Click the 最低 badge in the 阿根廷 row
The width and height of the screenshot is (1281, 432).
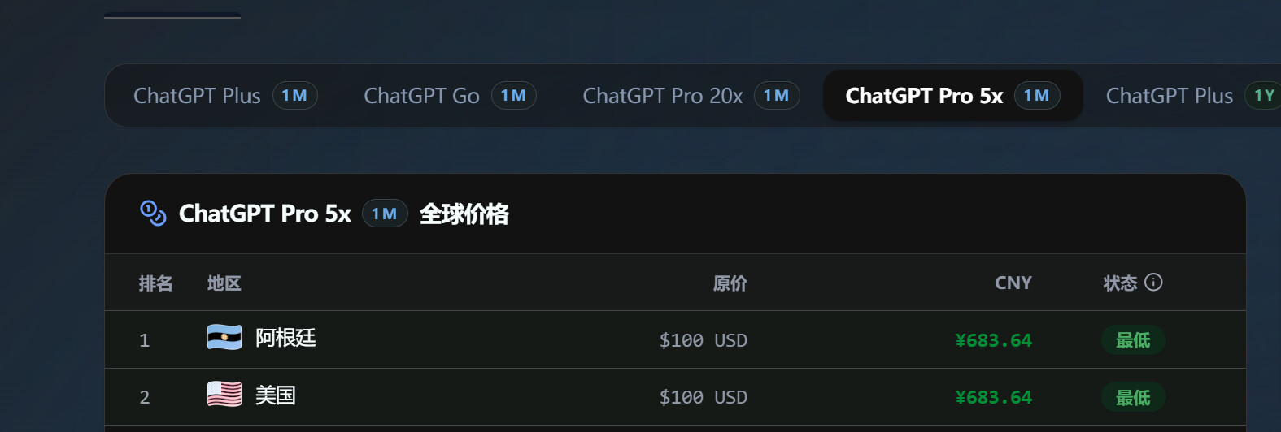1133,340
